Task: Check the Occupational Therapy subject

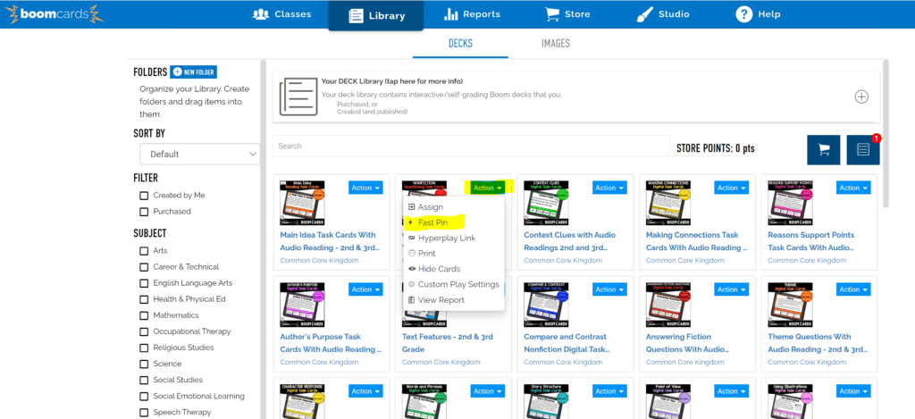Action: tap(144, 331)
